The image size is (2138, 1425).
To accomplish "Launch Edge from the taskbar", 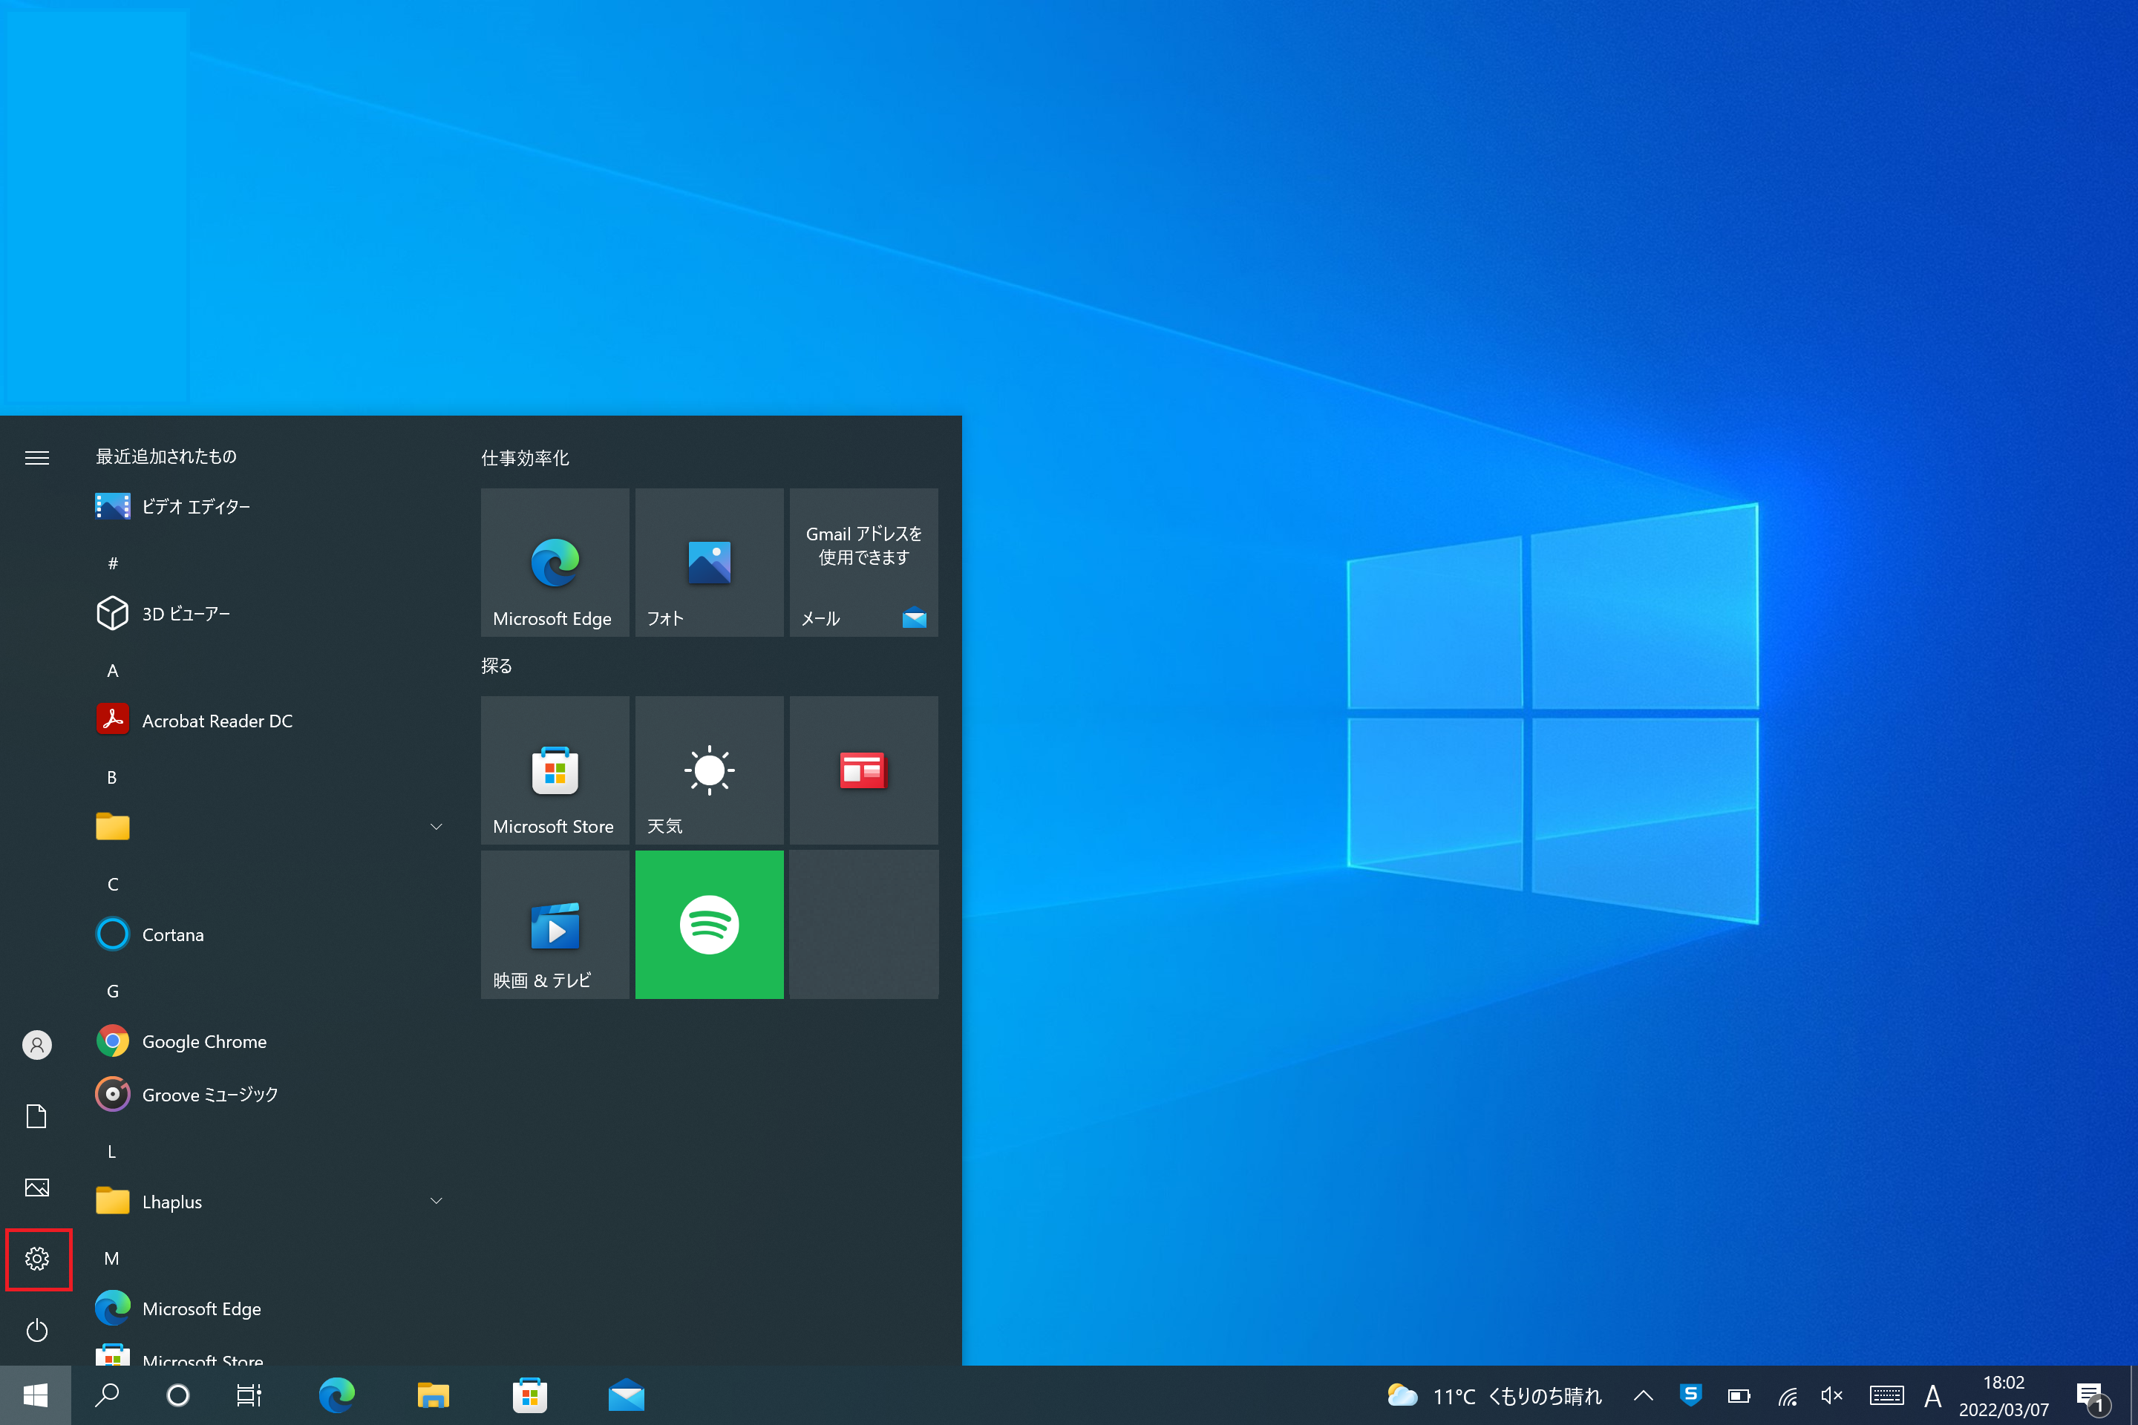I will (337, 1395).
